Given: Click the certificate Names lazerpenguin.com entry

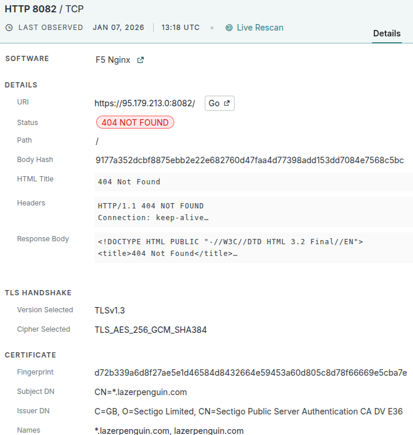Looking at the screenshot, I should click(208, 431).
